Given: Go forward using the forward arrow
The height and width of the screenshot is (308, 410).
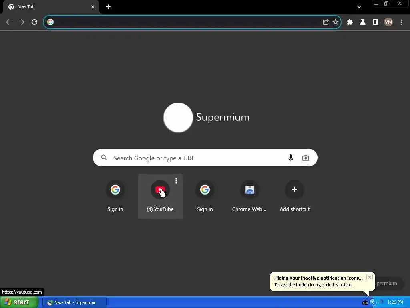Looking at the screenshot, I should coord(22,22).
